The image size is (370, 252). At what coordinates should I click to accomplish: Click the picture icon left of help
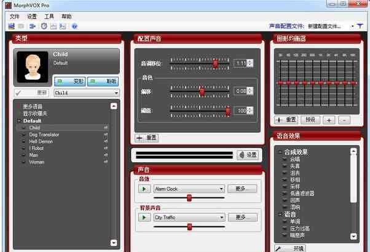tap(63, 26)
